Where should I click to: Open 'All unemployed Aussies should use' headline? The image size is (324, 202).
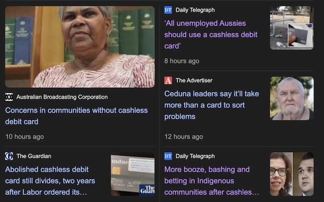pyautogui.click(x=211, y=35)
